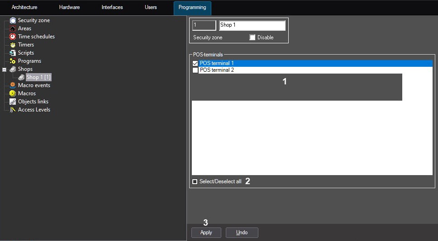Click the Areas house icon
Viewport: 438px width, 241px height.
click(13, 28)
